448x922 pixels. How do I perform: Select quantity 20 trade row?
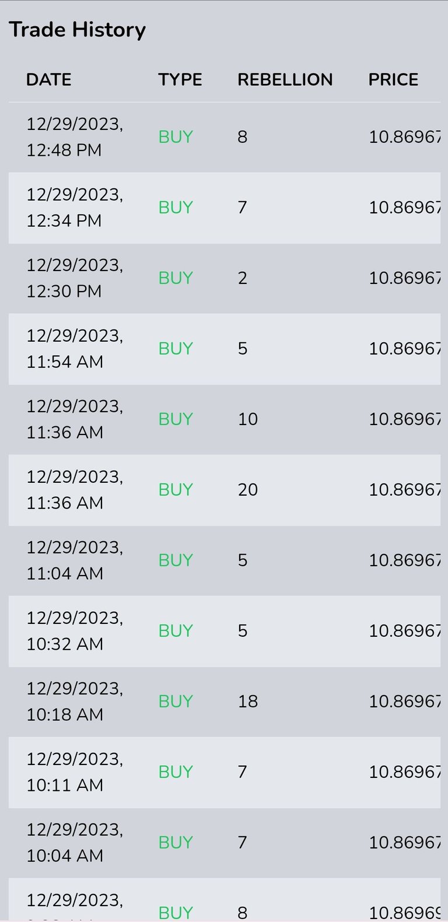[x=225, y=490]
